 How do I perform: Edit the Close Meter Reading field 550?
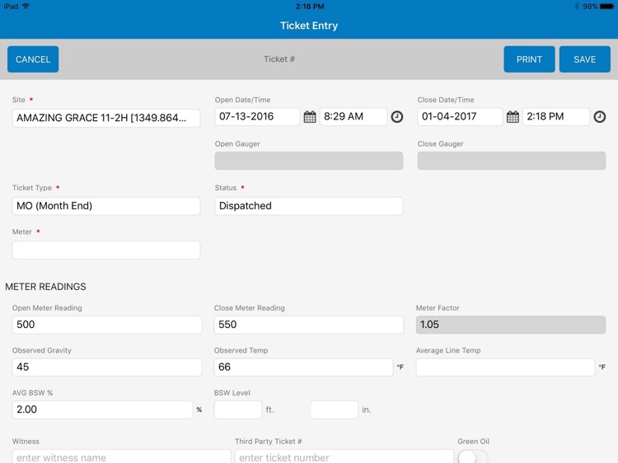(309, 325)
